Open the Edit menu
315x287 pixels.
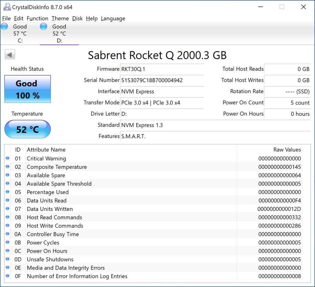[x=19, y=19]
